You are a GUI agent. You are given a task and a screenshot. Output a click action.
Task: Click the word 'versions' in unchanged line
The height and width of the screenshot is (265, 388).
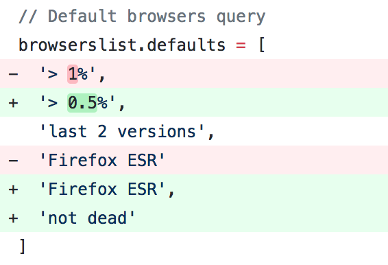tap(156, 131)
